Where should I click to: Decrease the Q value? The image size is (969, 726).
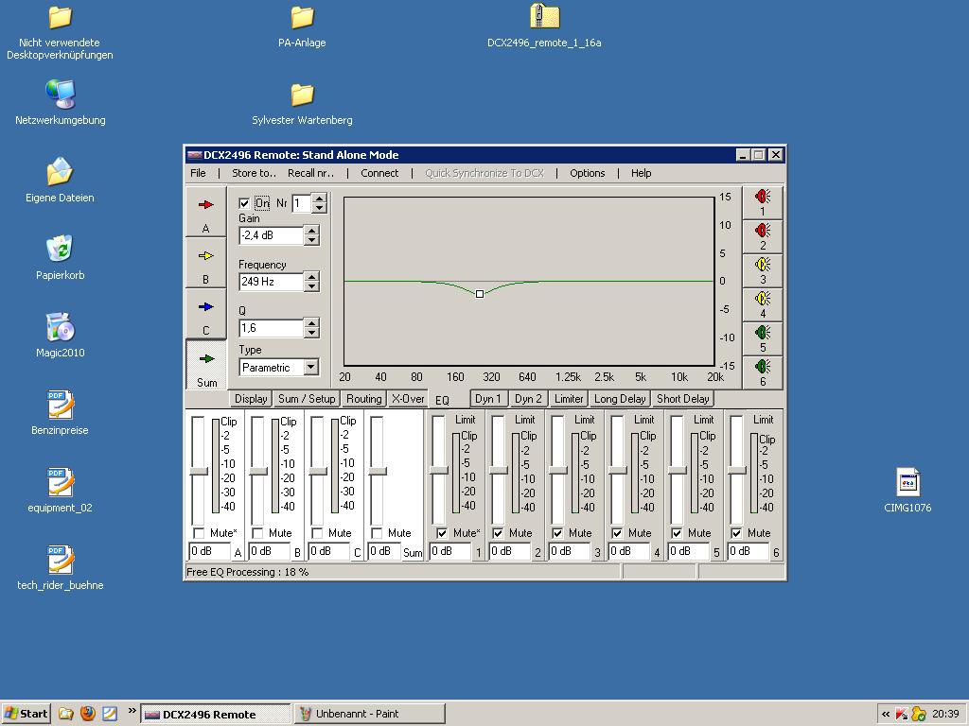coord(311,333)
